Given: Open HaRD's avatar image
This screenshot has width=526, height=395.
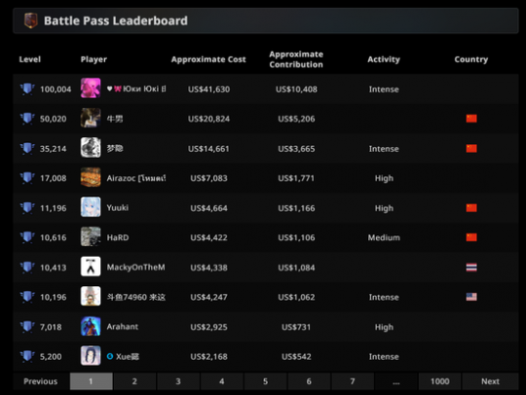Looking at the screenshot, I should [x=91, y=236].
